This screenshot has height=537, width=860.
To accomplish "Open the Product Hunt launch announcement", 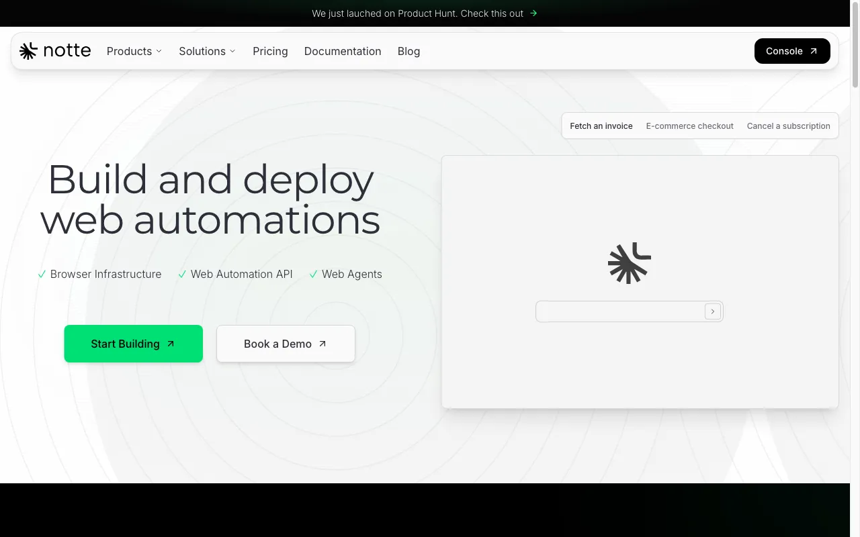I will tap(425, 13).
